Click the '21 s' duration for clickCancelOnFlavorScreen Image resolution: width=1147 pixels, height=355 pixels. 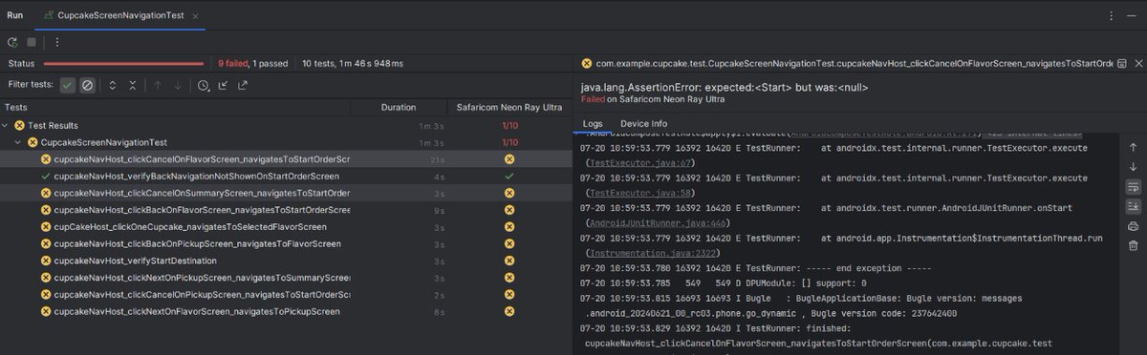(x=438, y=159)
